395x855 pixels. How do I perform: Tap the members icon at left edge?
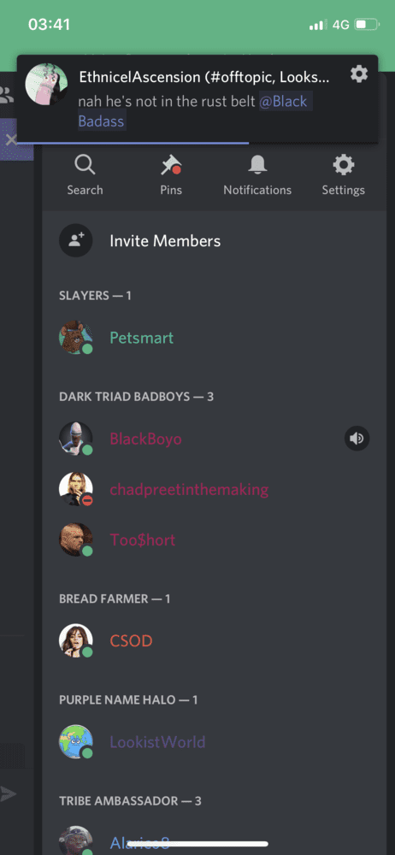click(7, 95)
